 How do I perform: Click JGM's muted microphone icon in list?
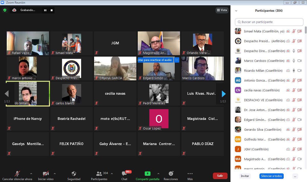click(x=294, y=149)
